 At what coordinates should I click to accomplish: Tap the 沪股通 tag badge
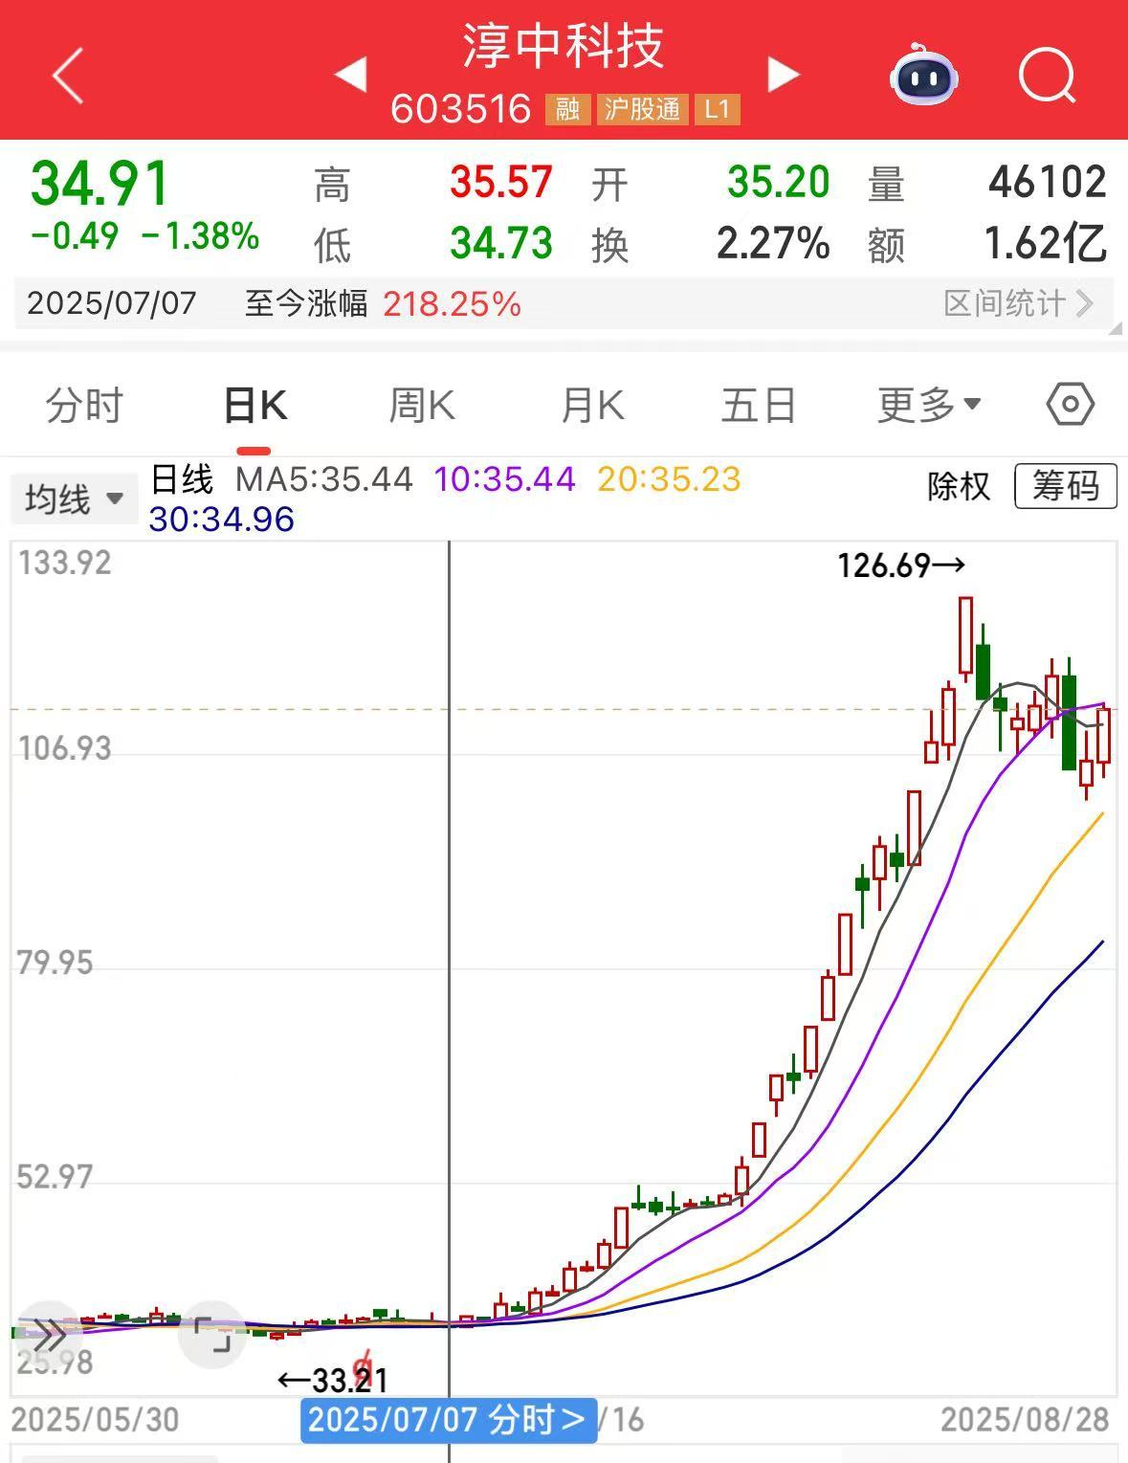tap(642, 109)
